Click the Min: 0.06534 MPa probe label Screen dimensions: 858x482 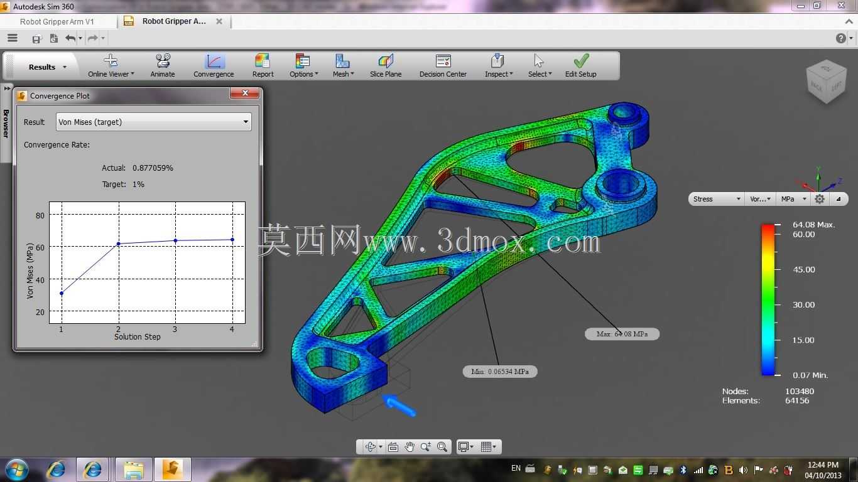click(500, 372)
